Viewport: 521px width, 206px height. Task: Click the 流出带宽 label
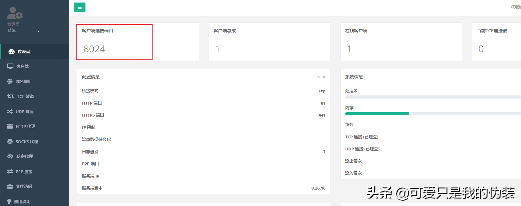353,161
